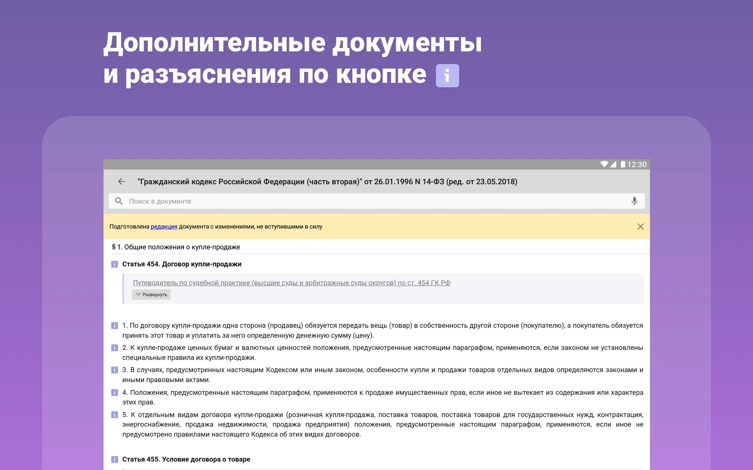Screen dimensions: 753x470
Task: Expand the Развернуть section
Action: (151, 294)
